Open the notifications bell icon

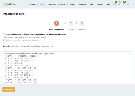pyautogui.click(x=119, y=4)
